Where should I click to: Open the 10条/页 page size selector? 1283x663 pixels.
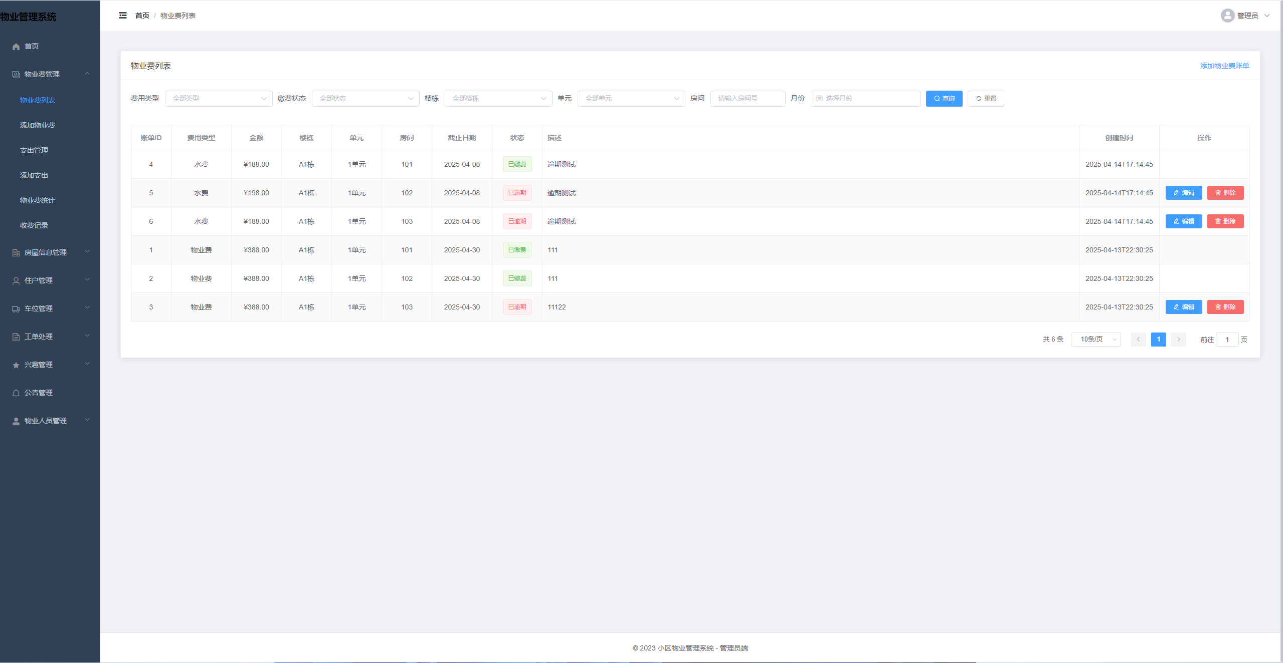pyautogui.click(x=1095, y=340)
